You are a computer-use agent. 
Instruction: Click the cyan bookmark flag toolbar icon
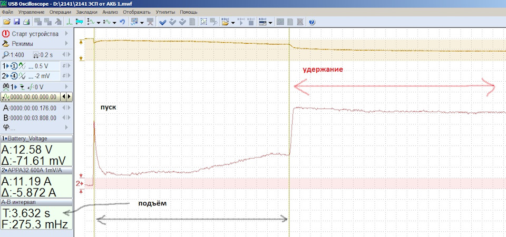[x=79, y=22]
